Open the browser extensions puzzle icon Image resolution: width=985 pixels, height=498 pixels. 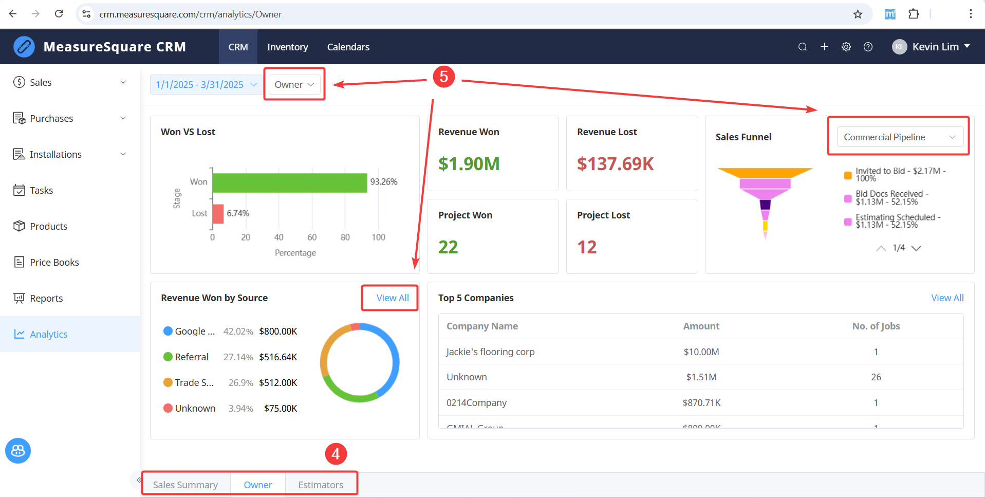click(x=914, y=14)
